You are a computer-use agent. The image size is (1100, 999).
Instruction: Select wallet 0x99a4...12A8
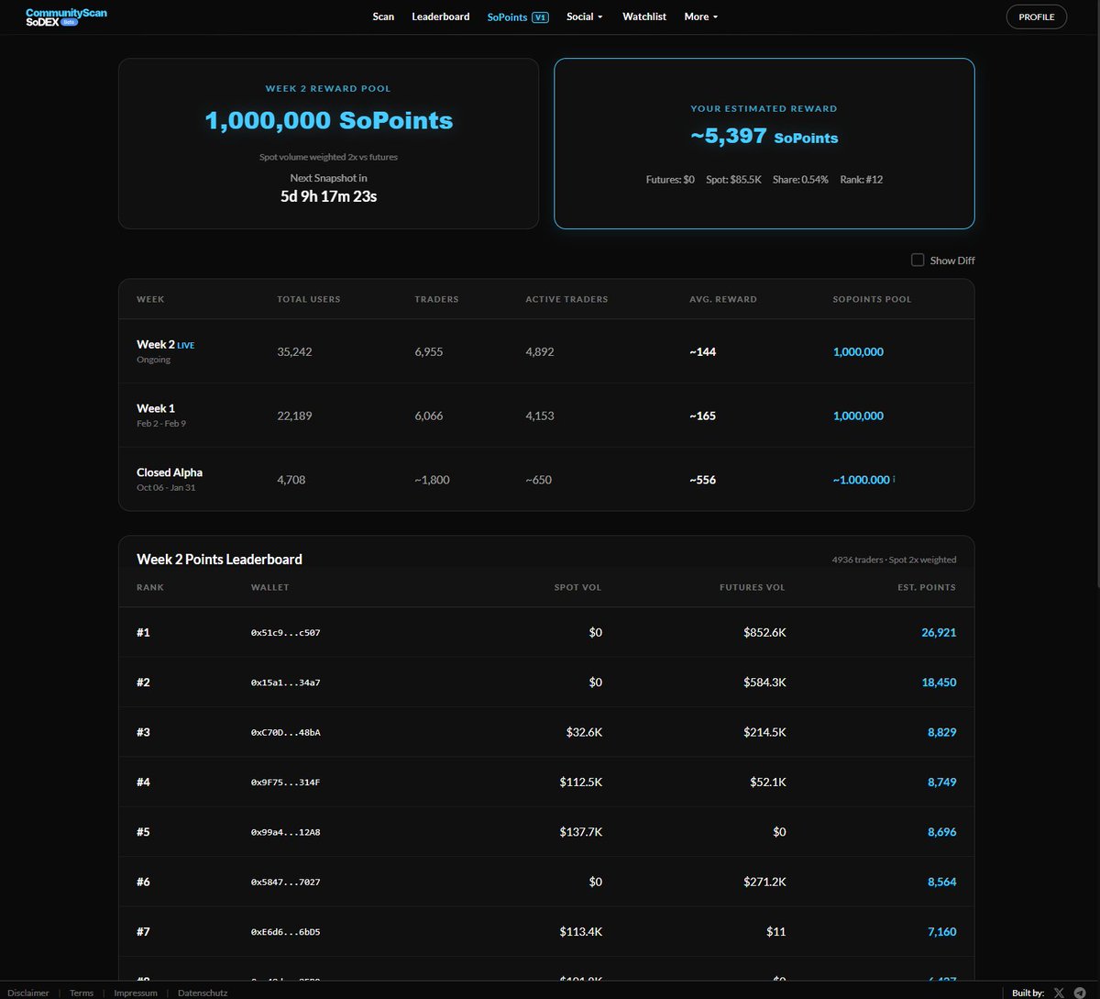(285, 832)
